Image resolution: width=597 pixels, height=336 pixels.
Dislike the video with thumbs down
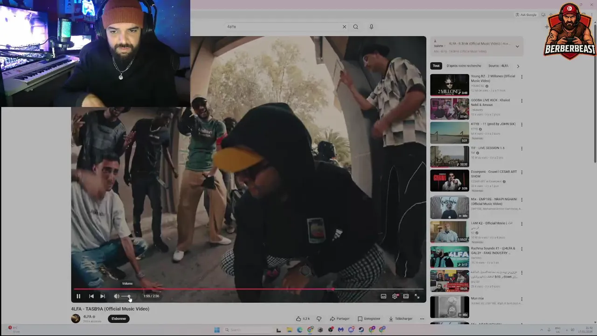tap(319, 319)
